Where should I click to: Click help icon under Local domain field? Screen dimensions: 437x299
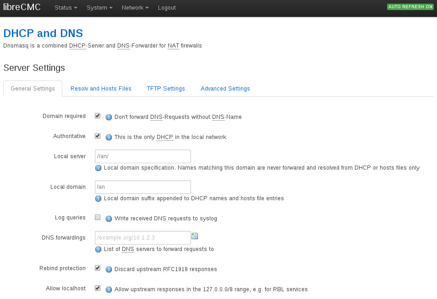coord(98,198)
